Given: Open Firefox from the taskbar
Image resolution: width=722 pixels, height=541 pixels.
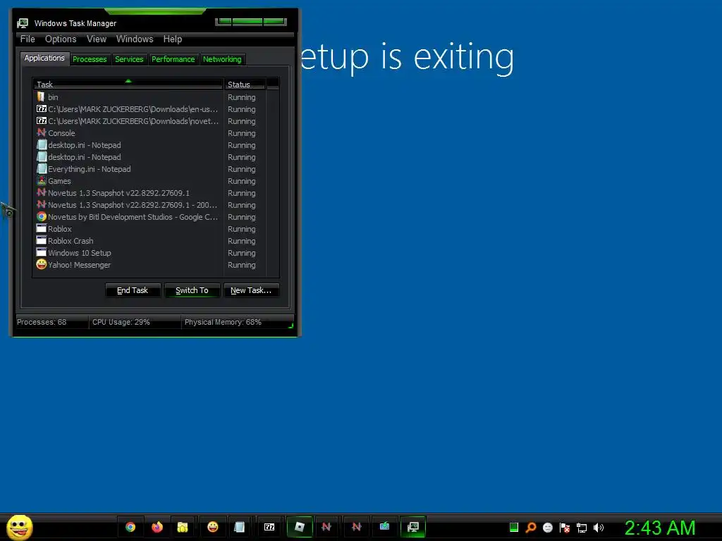Looking at the screenshot, I should tap(157, 527).
